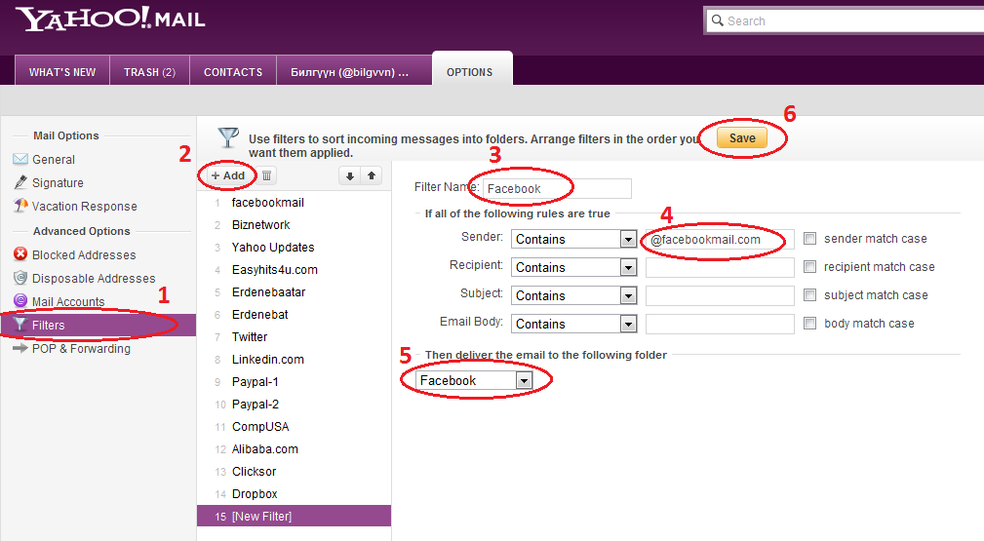Screen dimensions: 984x541
Task: Select the Erdenebat filter
Action: pyautogui.click(x=294, y=315)
